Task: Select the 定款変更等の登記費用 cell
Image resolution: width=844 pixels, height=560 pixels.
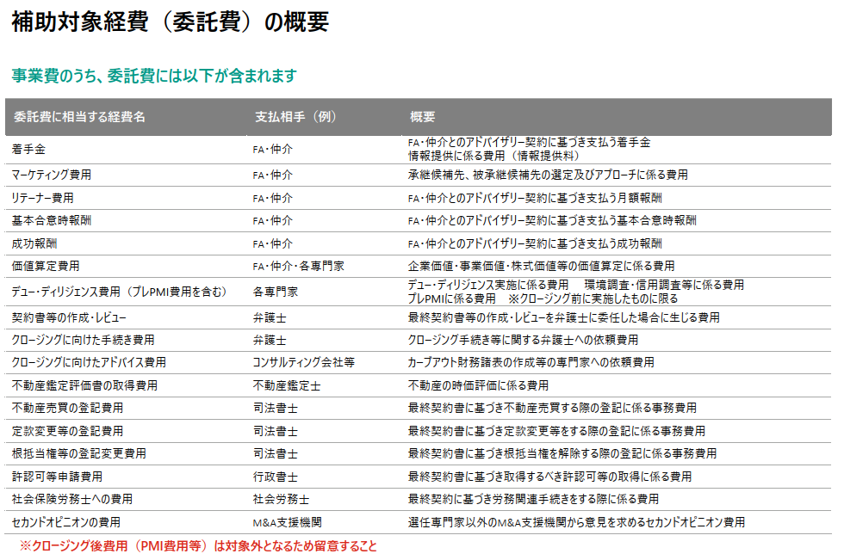Action: click(x=67, y=432)
